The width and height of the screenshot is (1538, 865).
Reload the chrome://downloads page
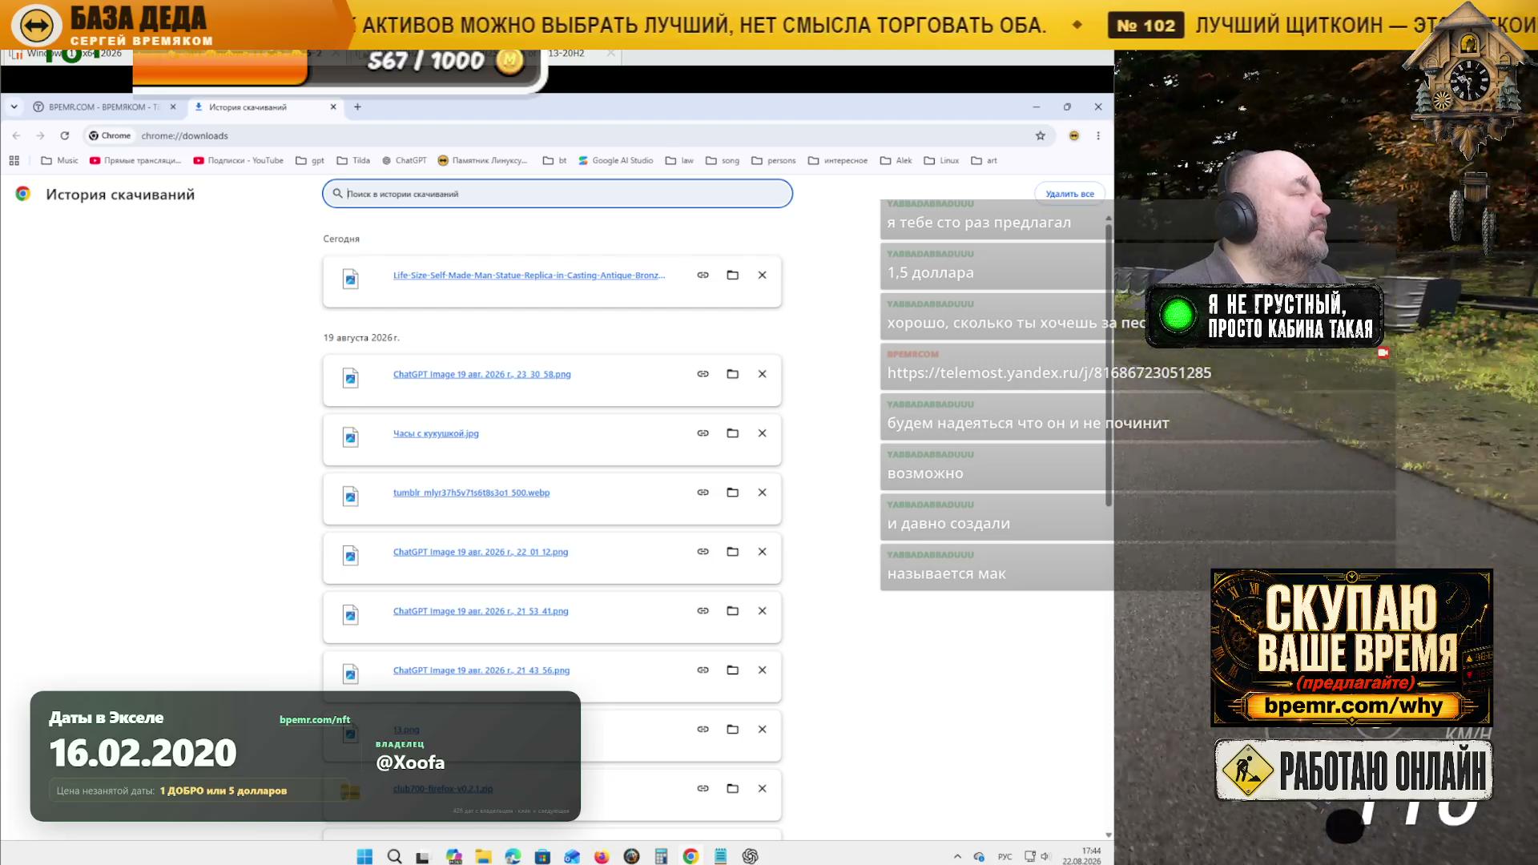tap(65, 135)
